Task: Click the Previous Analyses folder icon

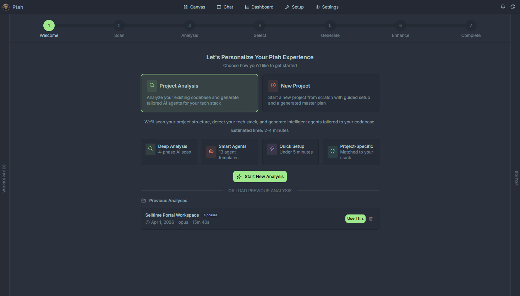Action: [x=143, y=200]
